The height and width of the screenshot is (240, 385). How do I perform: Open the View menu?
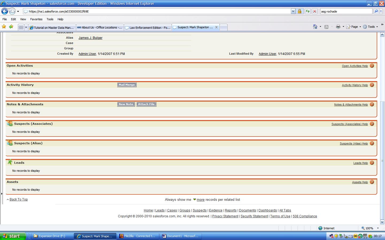pyautogui.click(x=23, y=19)
